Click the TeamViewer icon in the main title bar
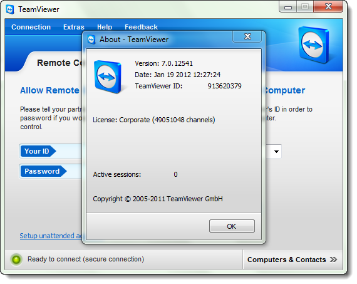The height and width of the screenshot is (284, 357). [x=10, y=9]
